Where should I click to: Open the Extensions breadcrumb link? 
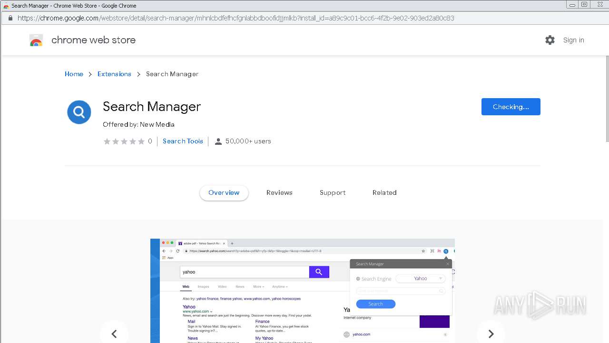114,74
